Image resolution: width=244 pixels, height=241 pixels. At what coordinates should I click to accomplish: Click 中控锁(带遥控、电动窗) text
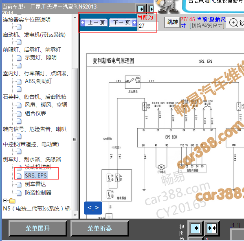pos(31,144)
